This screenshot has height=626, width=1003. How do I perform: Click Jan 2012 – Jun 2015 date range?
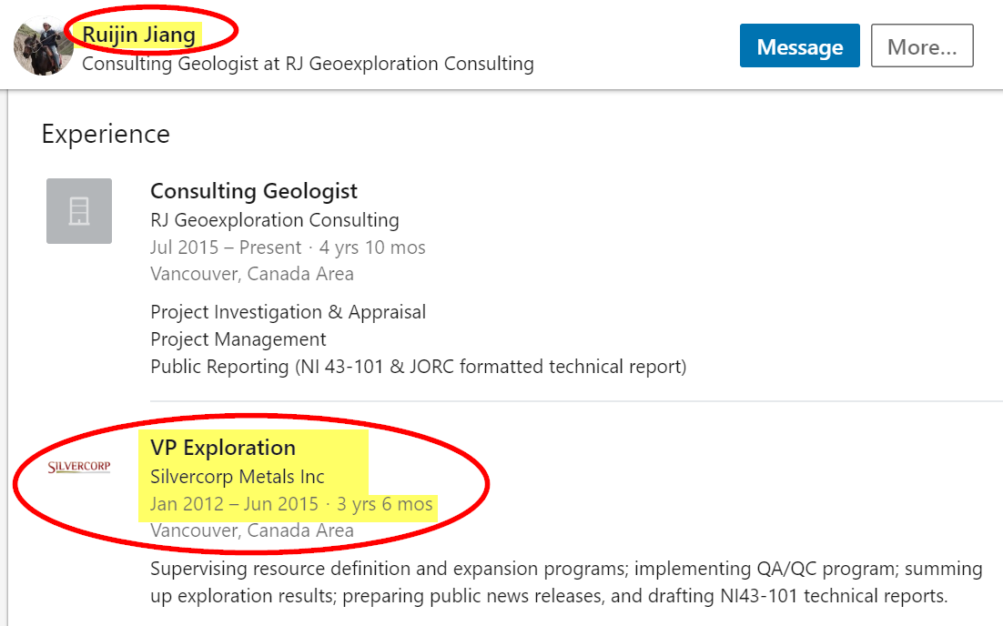234,504
